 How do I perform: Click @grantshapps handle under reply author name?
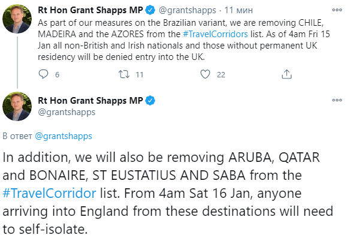point(67,112)
